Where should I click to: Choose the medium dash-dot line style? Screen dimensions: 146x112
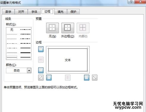pos(26,39)
